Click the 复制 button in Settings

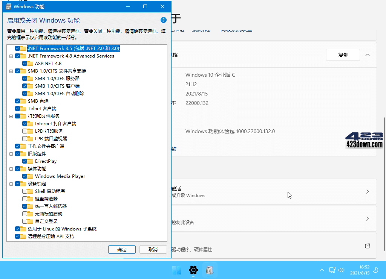(x=343, y=55)
